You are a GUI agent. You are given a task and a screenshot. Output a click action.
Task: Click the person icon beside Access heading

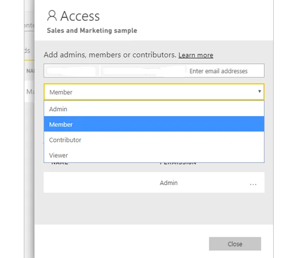pyautogui.click(x=52, y=16)
